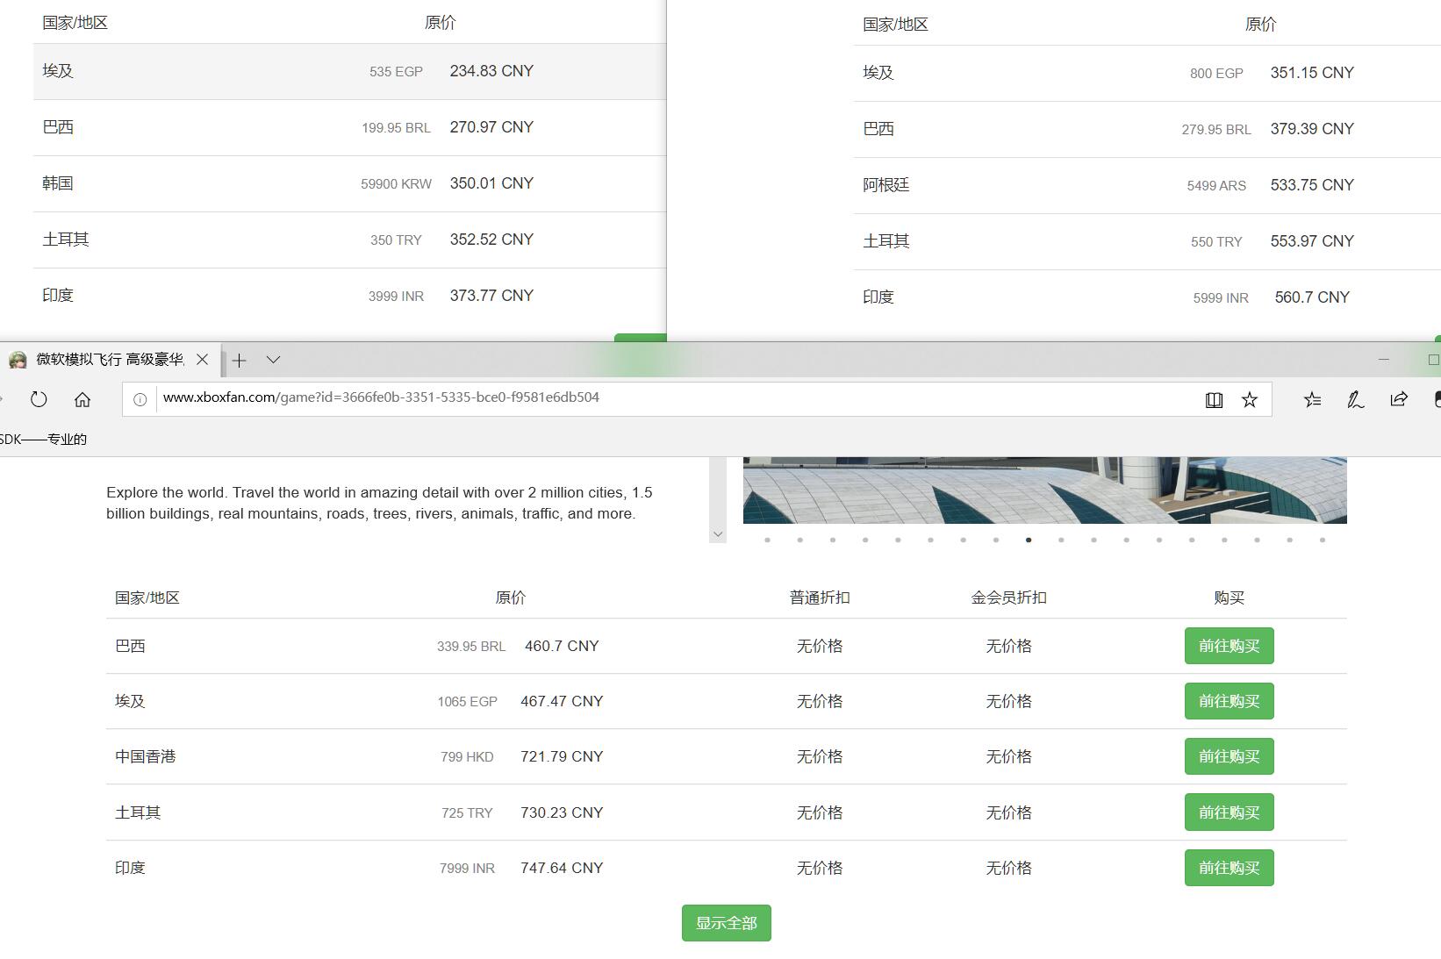Click 351.15 CNY in top-right window

pos(1312,73)
